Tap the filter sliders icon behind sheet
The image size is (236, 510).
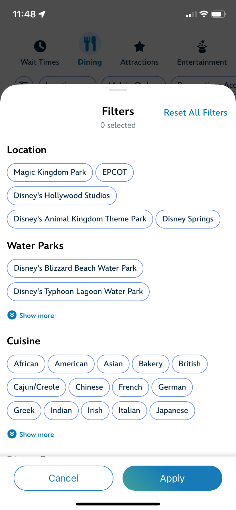pyautogui.click(x=24, y=82)
